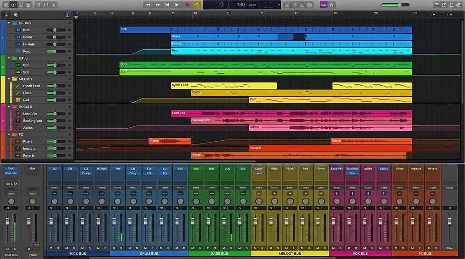Click the 808 track icon
Screen dimensions: 465x259
pos(18,65)
